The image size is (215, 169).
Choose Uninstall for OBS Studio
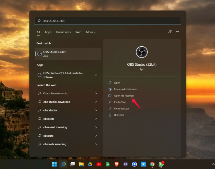[119, 115]
